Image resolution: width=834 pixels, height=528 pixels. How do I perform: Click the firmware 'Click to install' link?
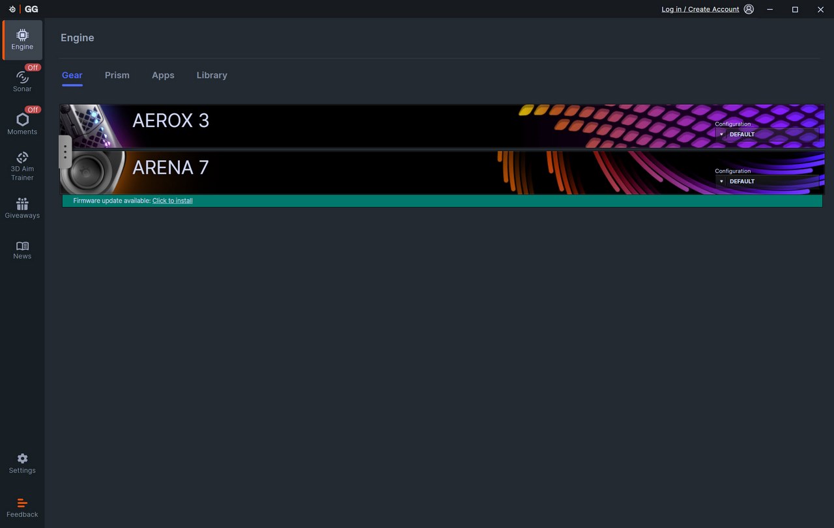click(173, 201)
